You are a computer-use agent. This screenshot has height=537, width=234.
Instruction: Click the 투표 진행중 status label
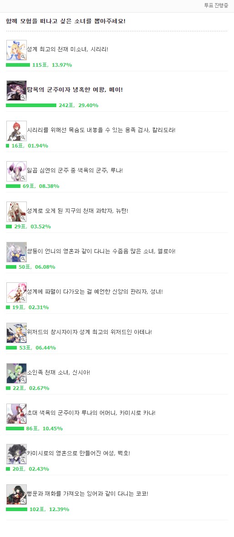pyautogui.click(x=216, y=5)
